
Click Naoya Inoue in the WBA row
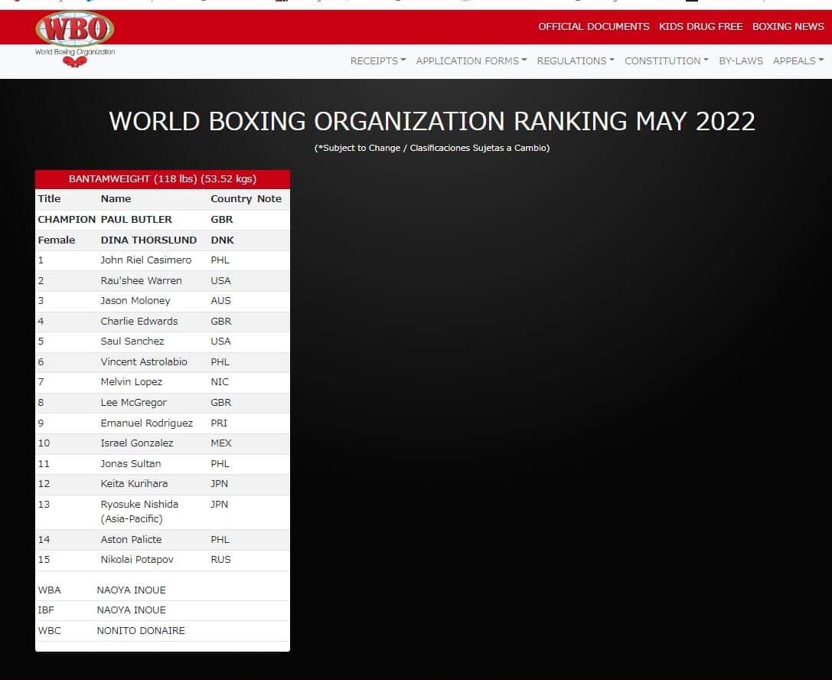click(x=131, y=590)
